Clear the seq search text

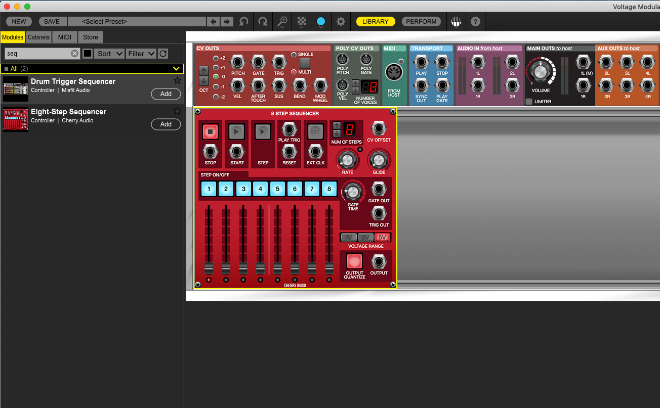74,54
